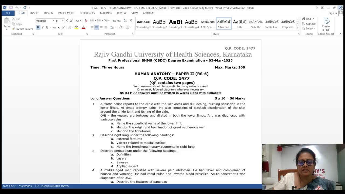Image resolution: width=345 pixels, height=194 pixels.
Task: Sort the selected text A to Z
Action: (x=125, y=21)
